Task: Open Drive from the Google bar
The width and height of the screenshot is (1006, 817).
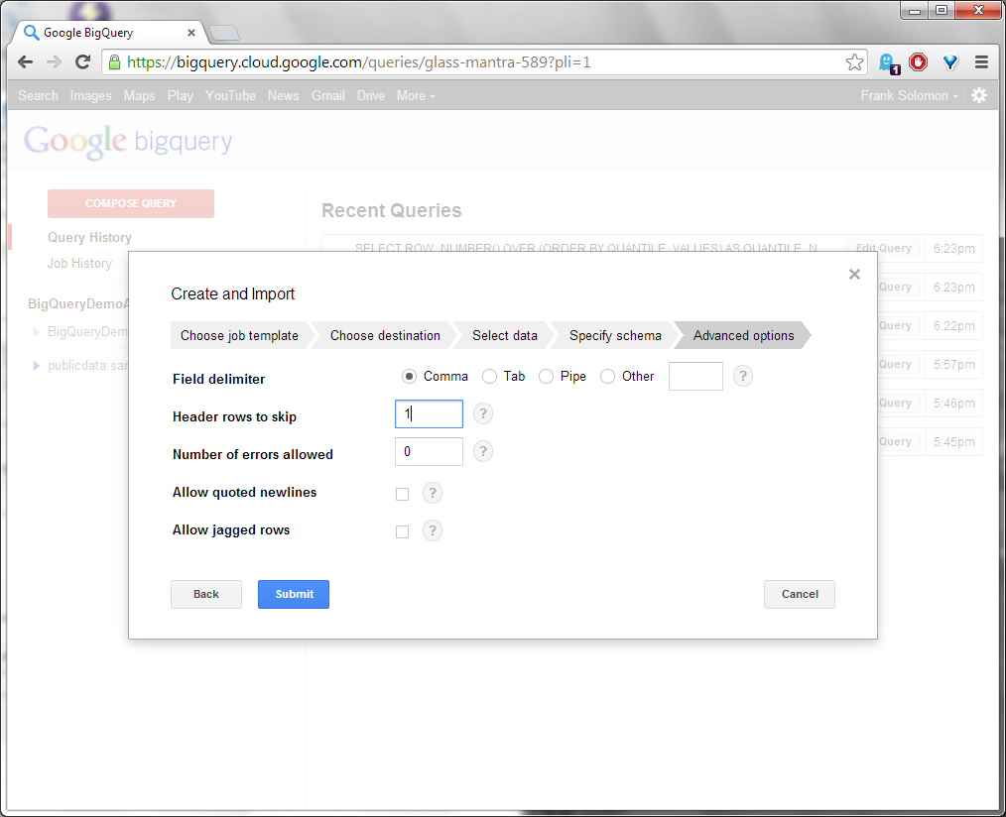Action: [371, 95]
